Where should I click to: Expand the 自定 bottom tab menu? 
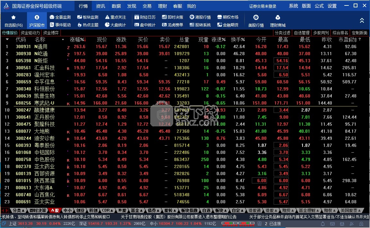click(x=238, y=210)
